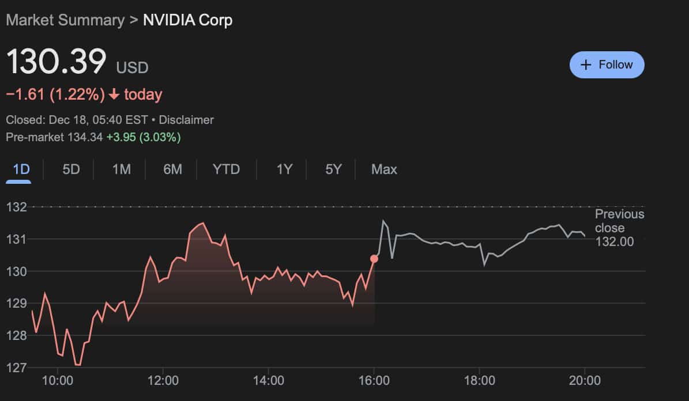Select the 1D range tab

pyautogui.click(x=21, y=169)
